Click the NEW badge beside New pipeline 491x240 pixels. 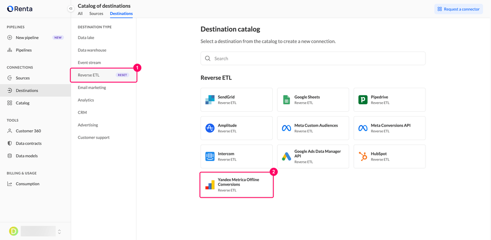point(58,38)
